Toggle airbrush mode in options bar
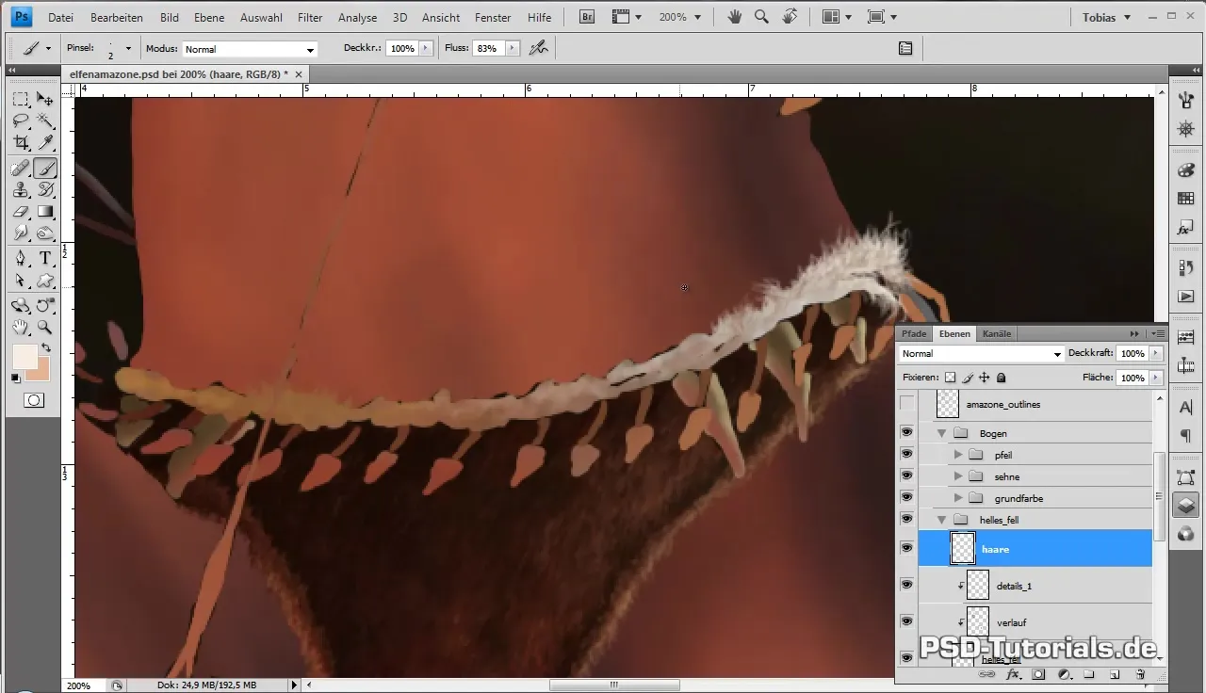Image resolution: width=1206 pixels, height=693 pixels. pyautogui.click(x=539, y=48)
